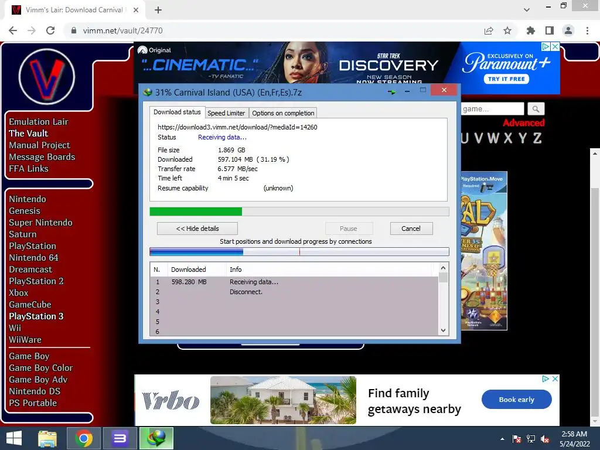This screenshot has width=600, height=450.
Task: Click the Vimm's Lair V logo
Action: (x=47, y=77)
